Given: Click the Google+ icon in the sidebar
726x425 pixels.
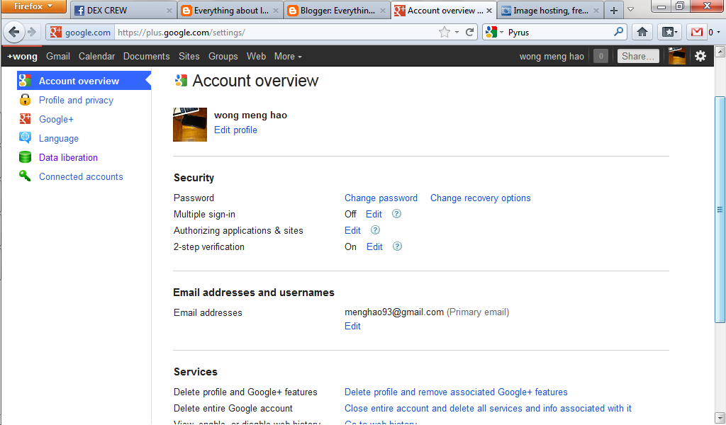Looking at the screenshot, I should (25, 119).
